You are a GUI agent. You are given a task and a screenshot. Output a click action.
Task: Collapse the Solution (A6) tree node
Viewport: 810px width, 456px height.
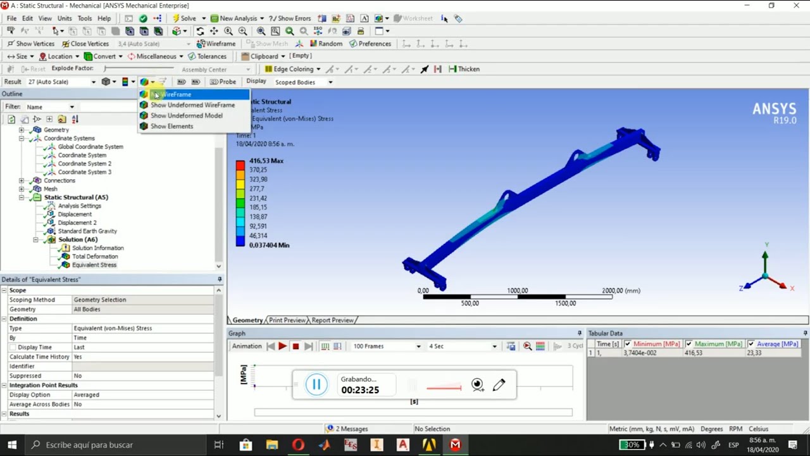[x=35, y=240]
